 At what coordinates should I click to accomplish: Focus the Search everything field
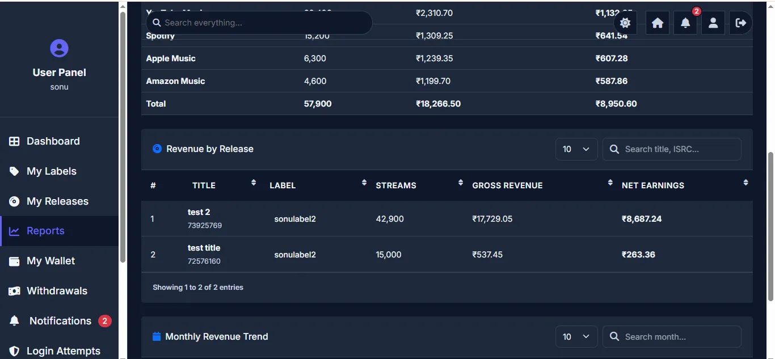click(x=259, y=23)
